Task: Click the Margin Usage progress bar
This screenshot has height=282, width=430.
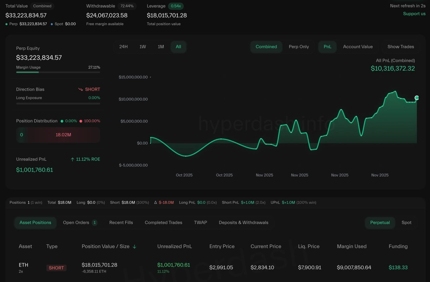Action: (x=58, y=72)
